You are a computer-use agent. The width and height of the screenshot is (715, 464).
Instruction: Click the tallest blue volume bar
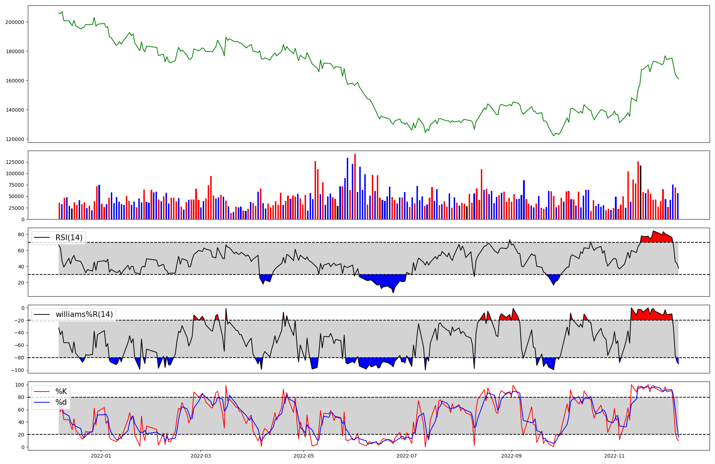[x=347, y=189]
